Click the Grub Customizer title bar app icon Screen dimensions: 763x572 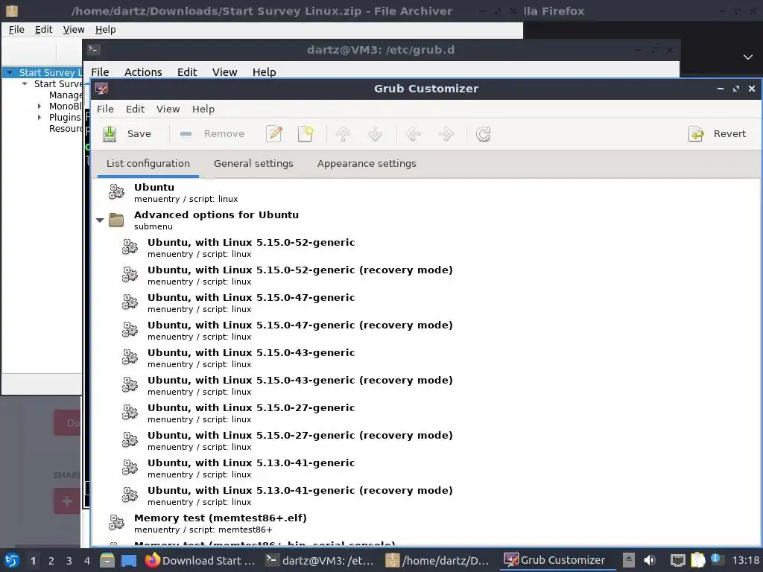pos(101,89)
